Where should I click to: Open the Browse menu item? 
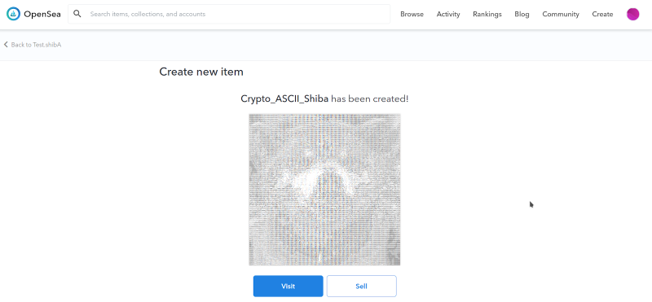412,14
